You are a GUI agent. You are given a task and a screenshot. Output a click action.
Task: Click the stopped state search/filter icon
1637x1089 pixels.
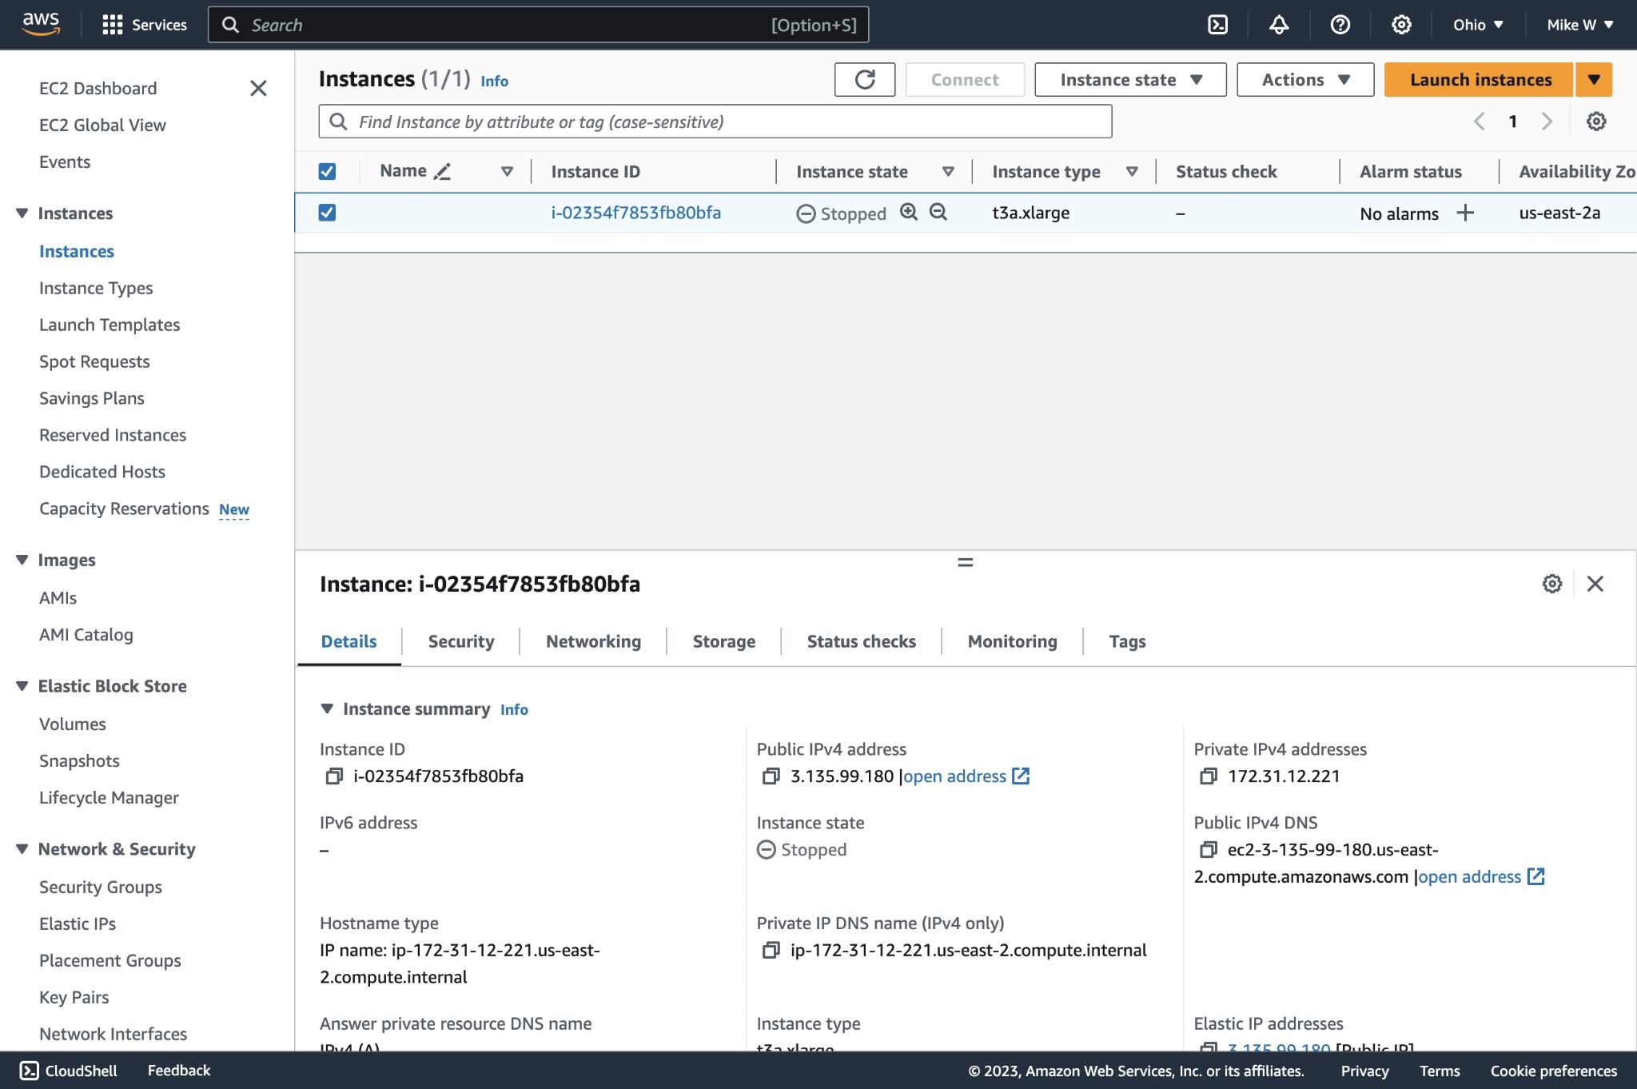click(x=907, y=210)
